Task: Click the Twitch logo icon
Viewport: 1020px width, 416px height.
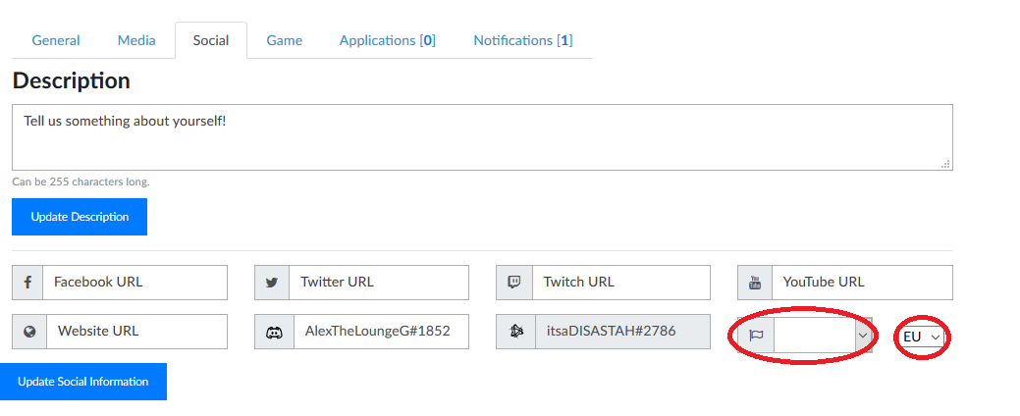Action: coord(513,283)
